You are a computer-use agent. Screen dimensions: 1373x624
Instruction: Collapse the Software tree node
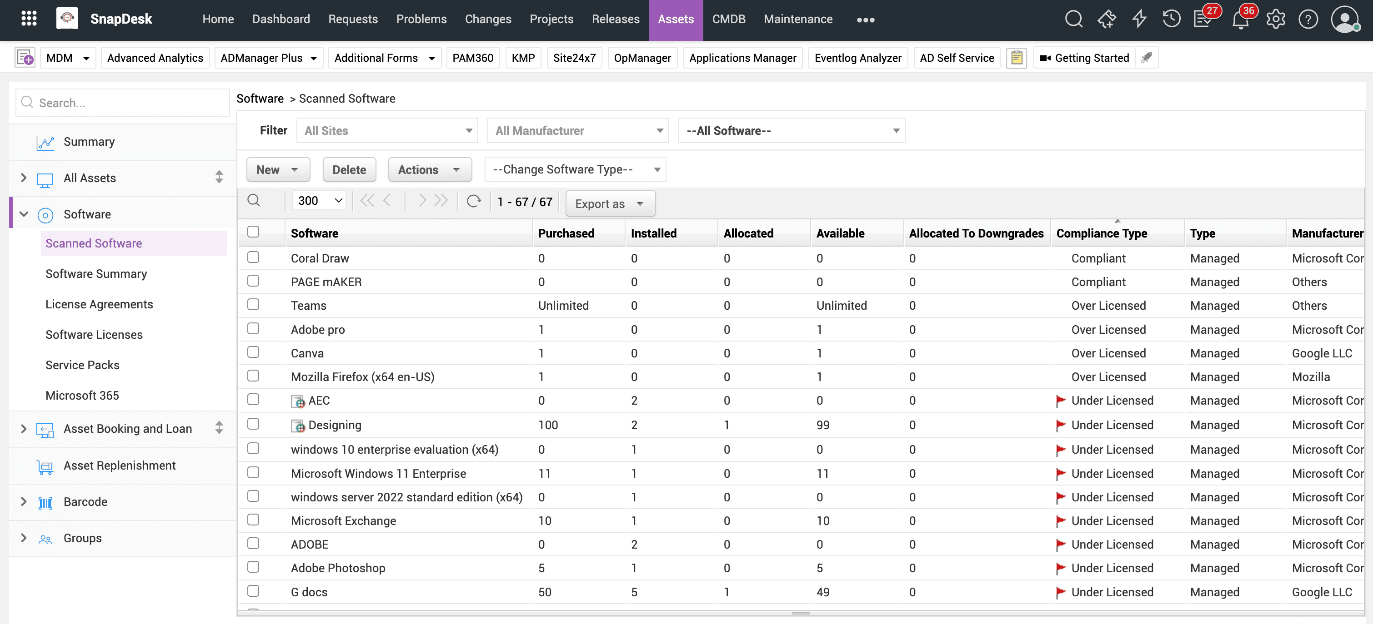pyautogui.click(x=24, y=214)
